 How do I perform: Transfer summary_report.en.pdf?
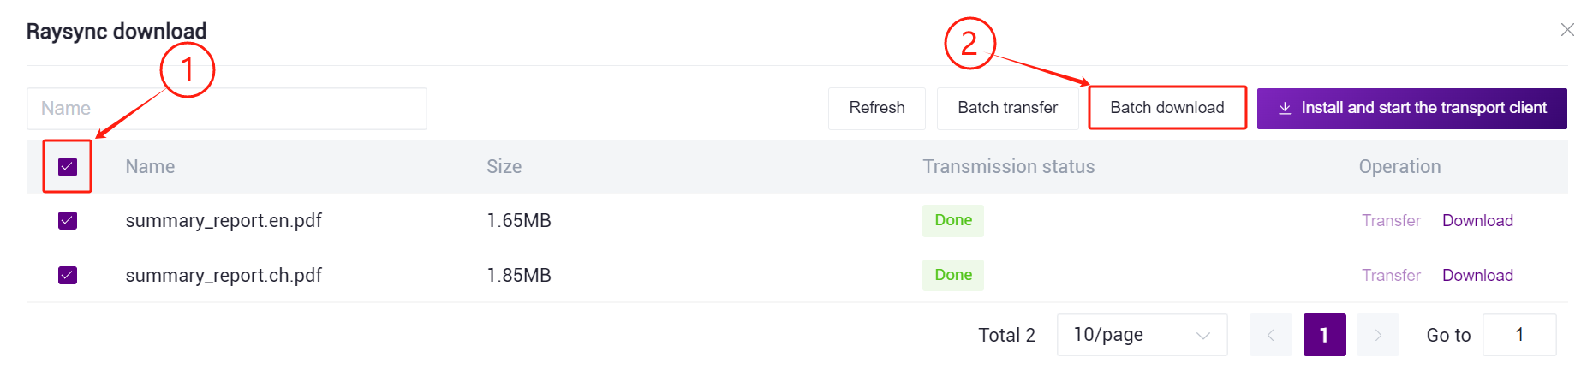coord(1391,221)
